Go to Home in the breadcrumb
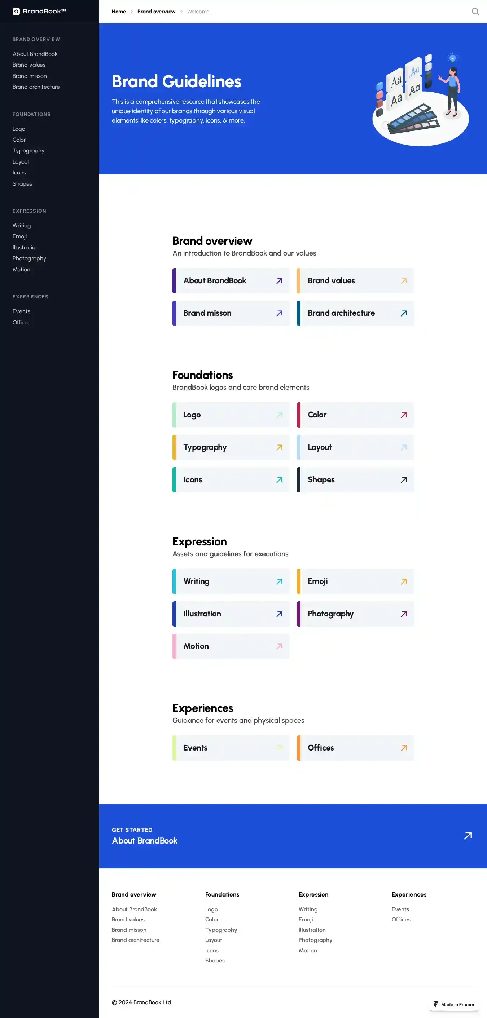 [x=119, y=12]
